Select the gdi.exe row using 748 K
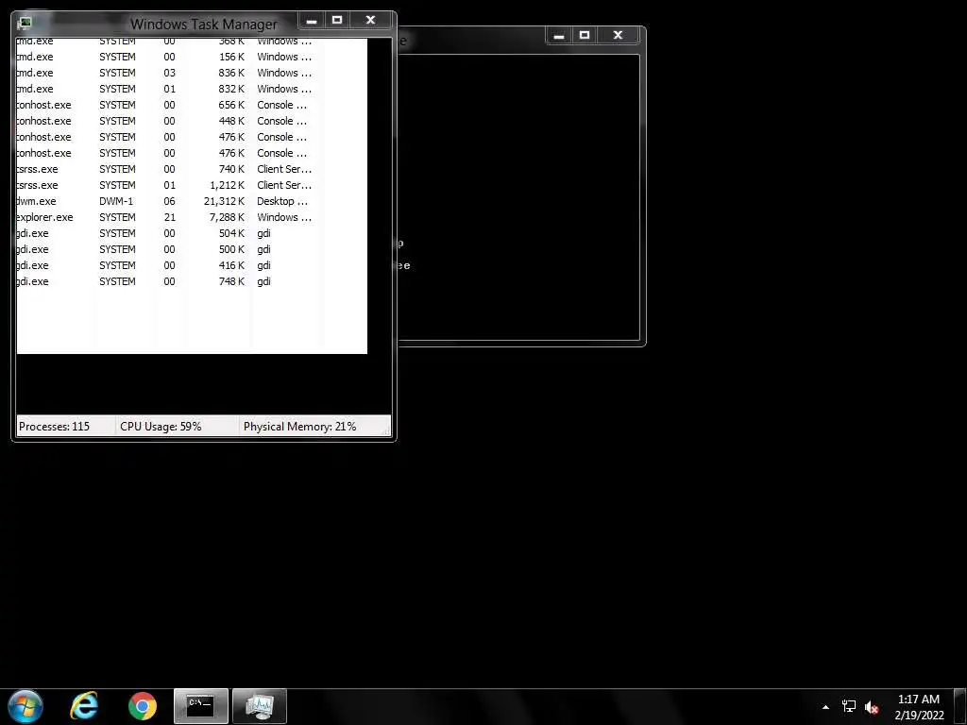The width and height of the screenshot is (967, 725). [192, 281]
